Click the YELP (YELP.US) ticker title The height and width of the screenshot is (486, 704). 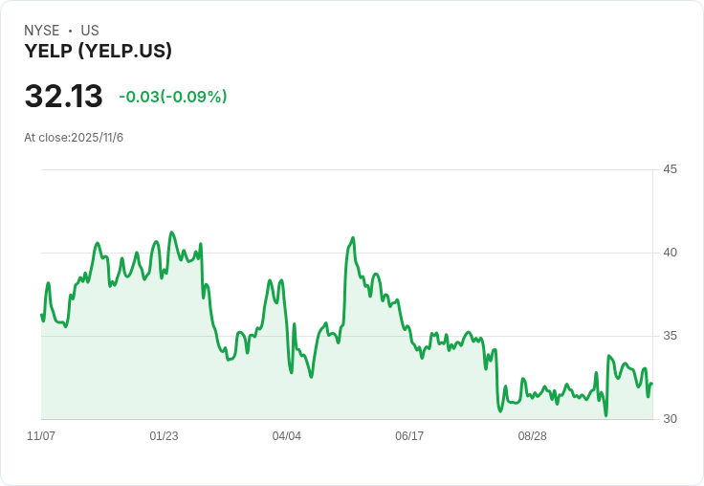(x=98, y=51)
